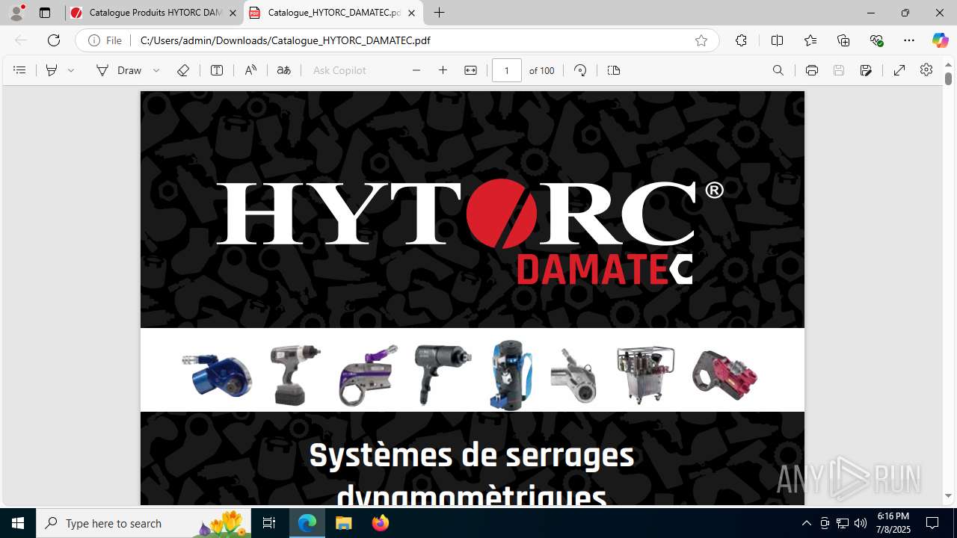Click the scrollbar up arrow

948,64
